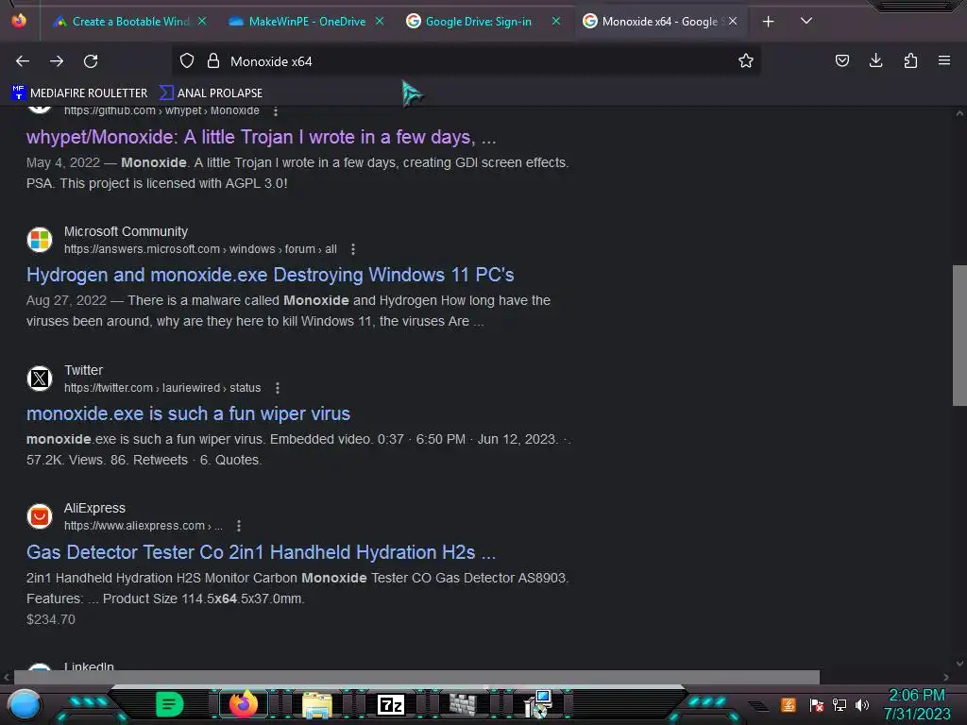Open the Downloads panel
967x725 pixels.
click(875, 60)
